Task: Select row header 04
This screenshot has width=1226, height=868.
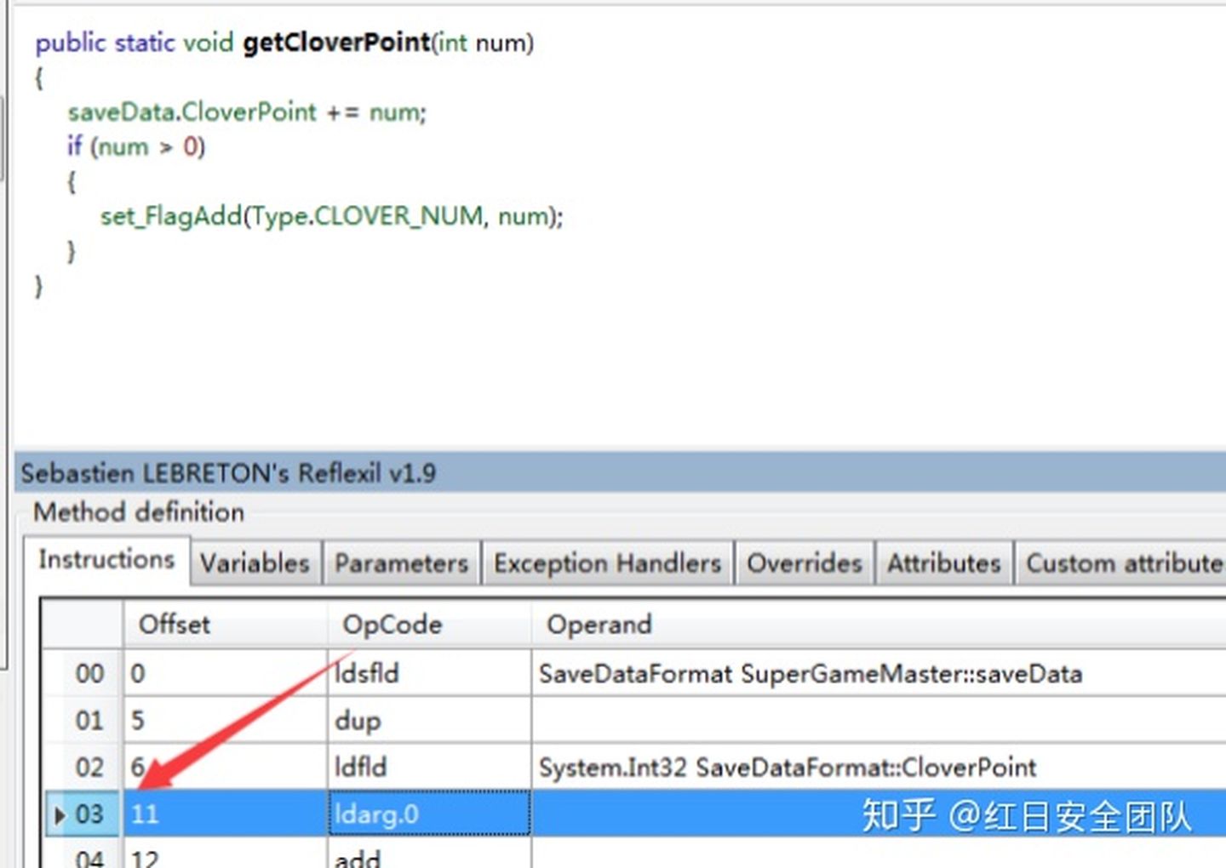Action: [x=83, y=854]
